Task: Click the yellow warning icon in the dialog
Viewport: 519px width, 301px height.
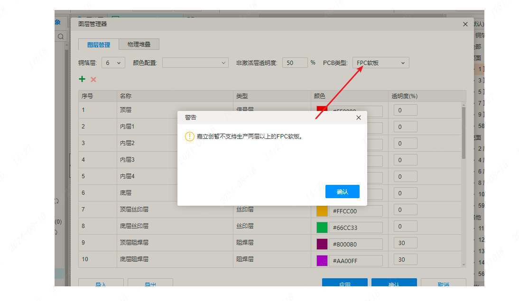Action: click(x=189, y=137)
